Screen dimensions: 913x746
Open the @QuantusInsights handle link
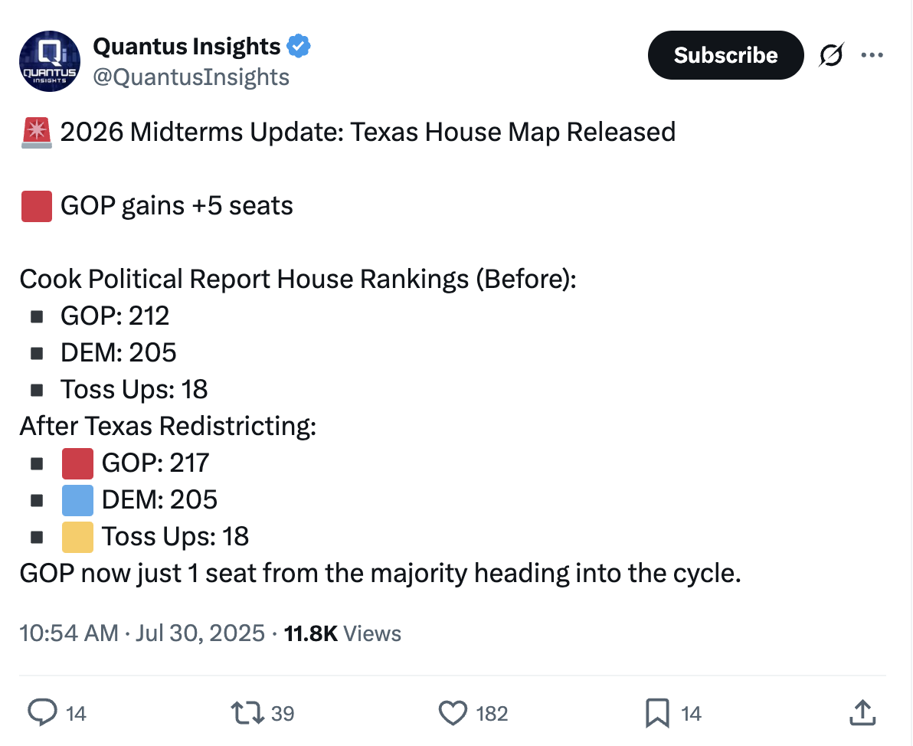pyautogui.click(x=191, y=77)
